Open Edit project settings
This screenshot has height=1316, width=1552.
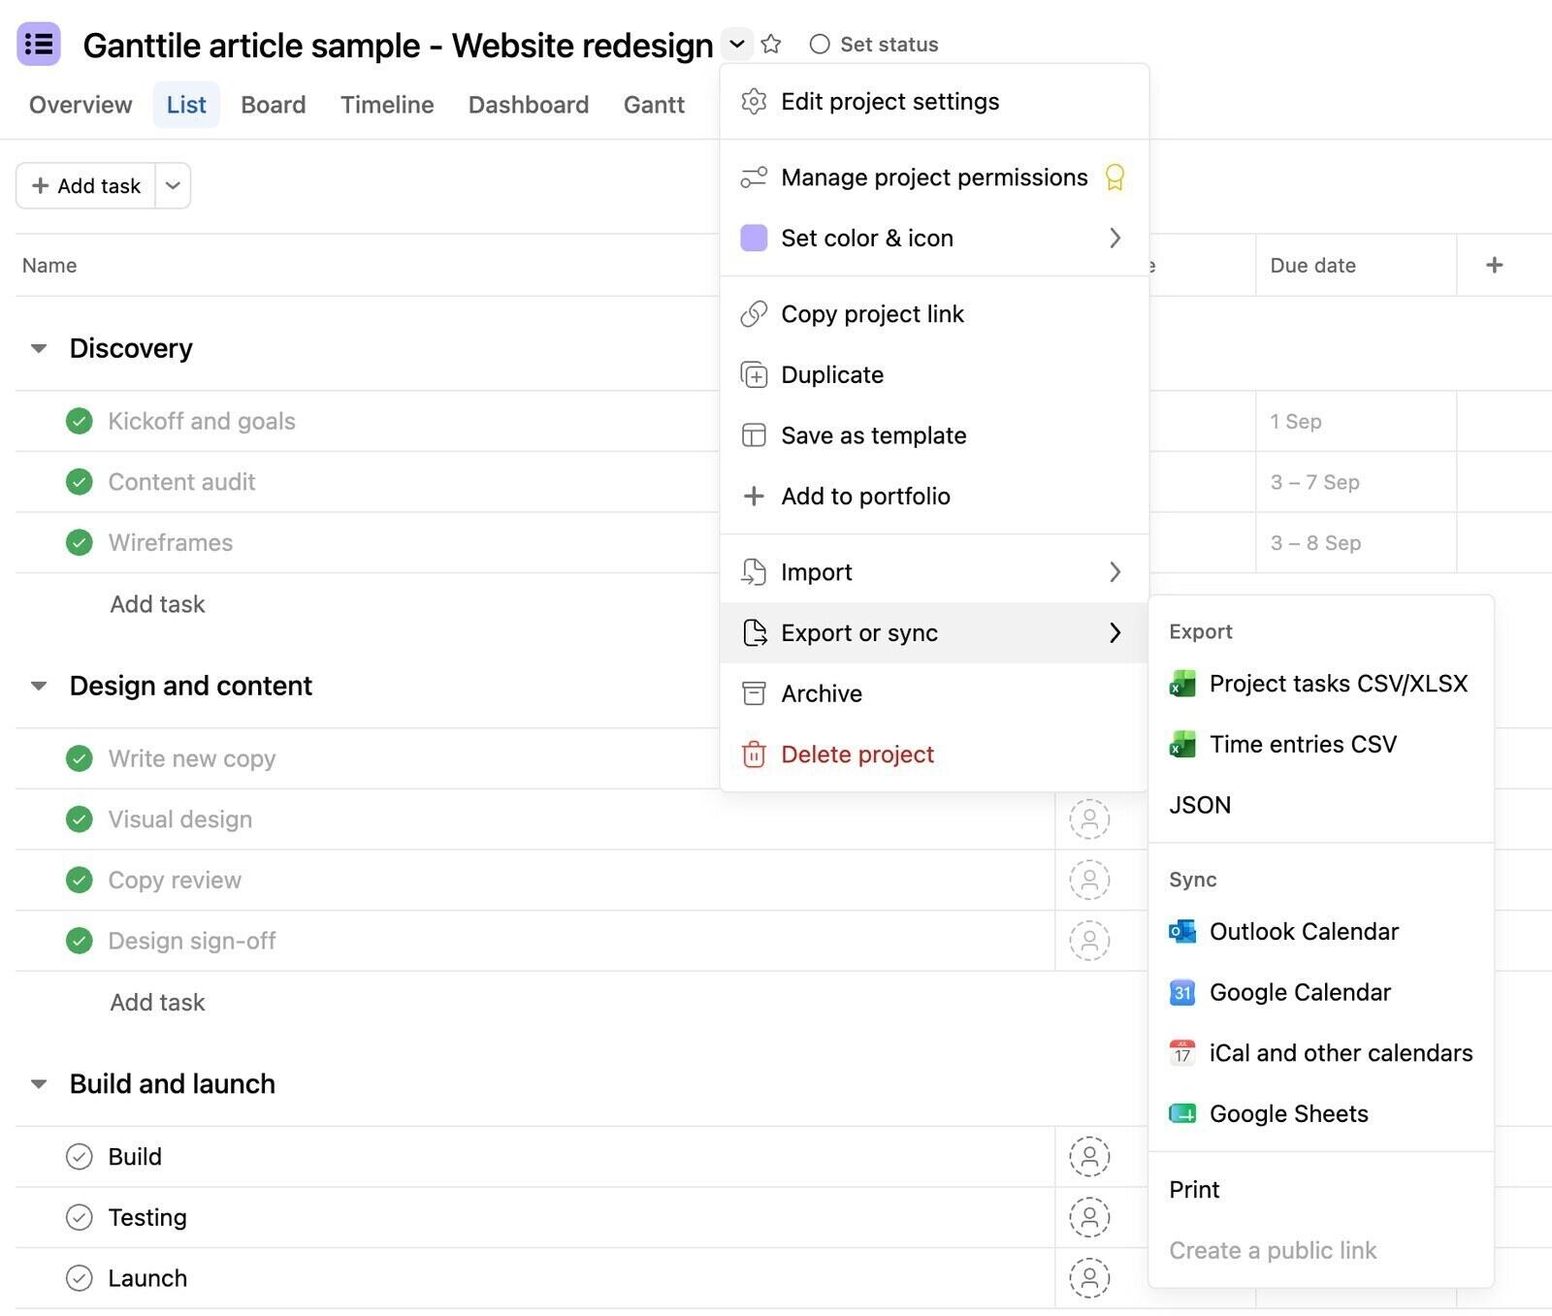click(934, 102)
